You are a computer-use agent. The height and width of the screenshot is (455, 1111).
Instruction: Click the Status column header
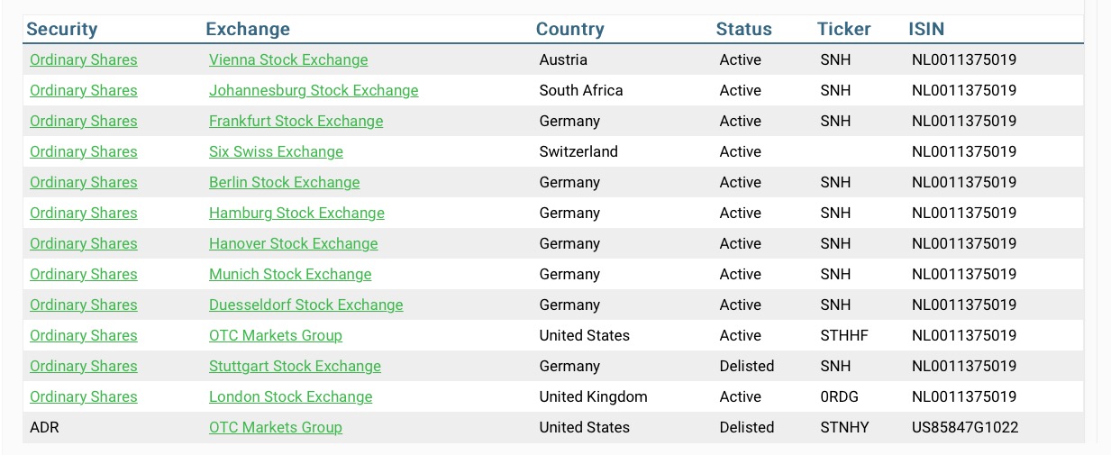click(743, 29)
